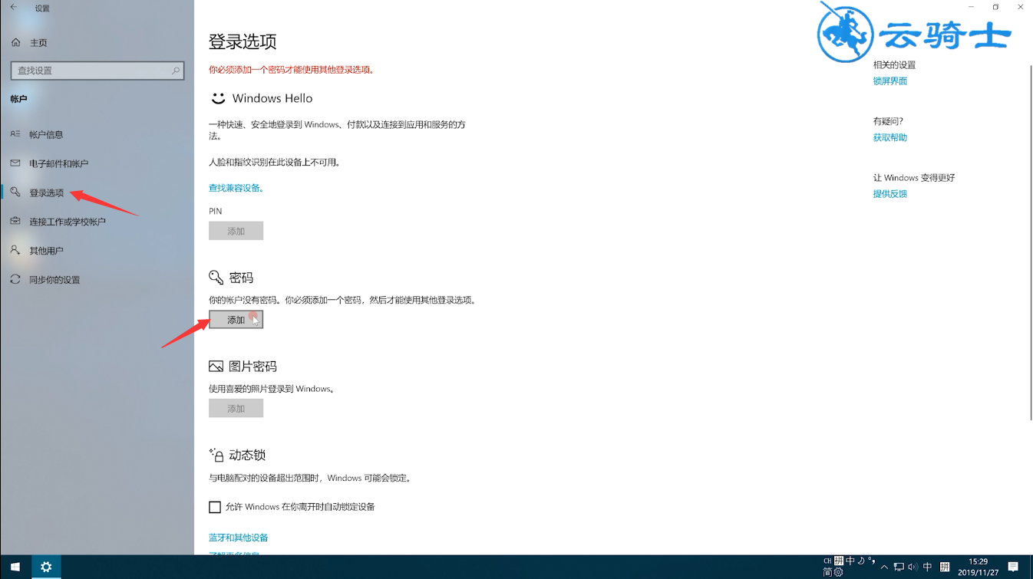
Task: Open the 获取帮助 link
Action: tap(890, 138)
